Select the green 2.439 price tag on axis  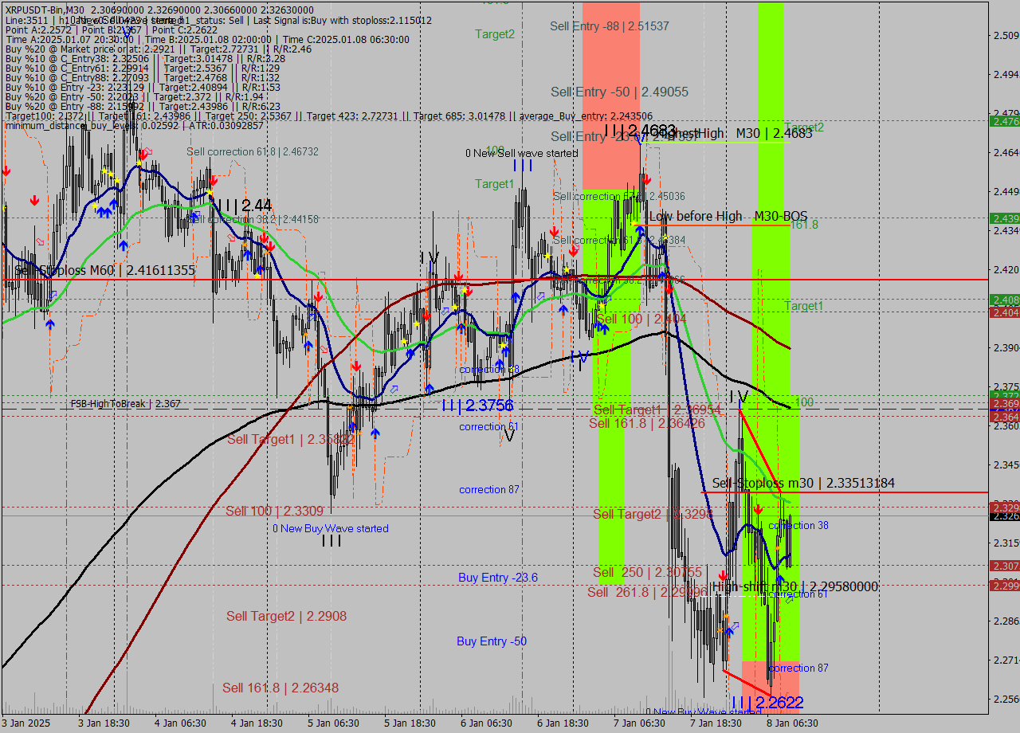pyautogui.click(x=1004, y=218)
